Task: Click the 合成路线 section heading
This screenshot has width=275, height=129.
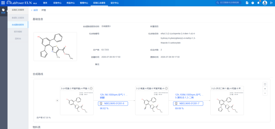Action: [38, 74]
